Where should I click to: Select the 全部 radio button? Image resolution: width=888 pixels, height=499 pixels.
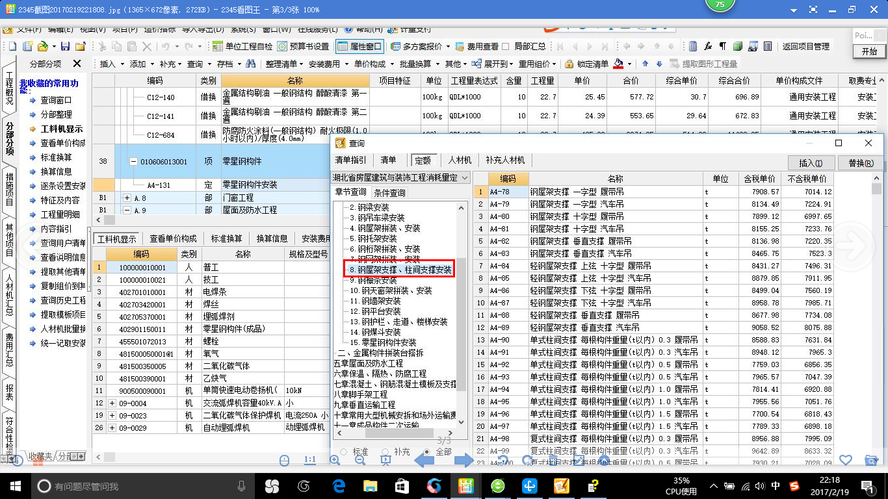tap(426, 452)
